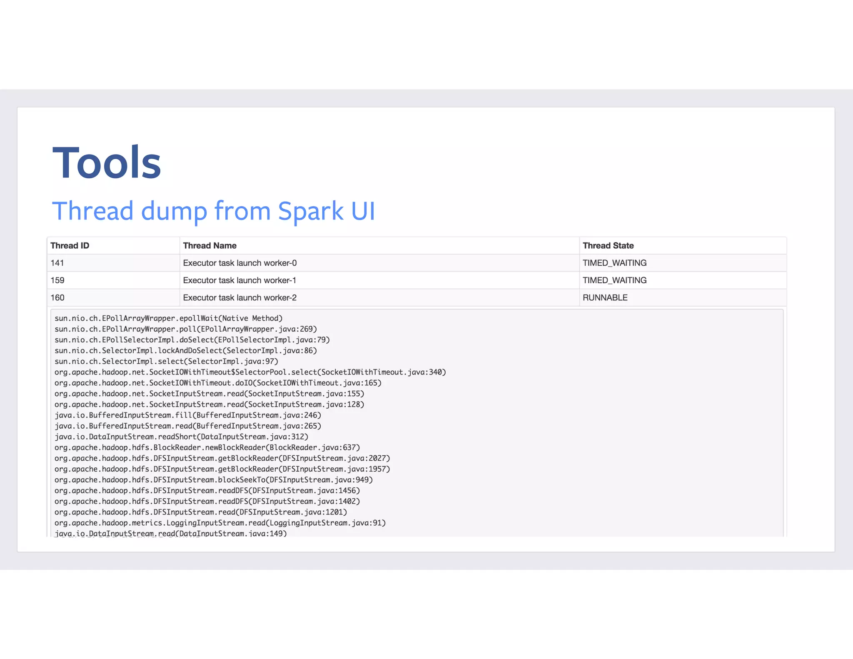This screenshot has height=659, width=853.
Task: Click Executor task launch worker-0 row
Action: pos(417,263)
